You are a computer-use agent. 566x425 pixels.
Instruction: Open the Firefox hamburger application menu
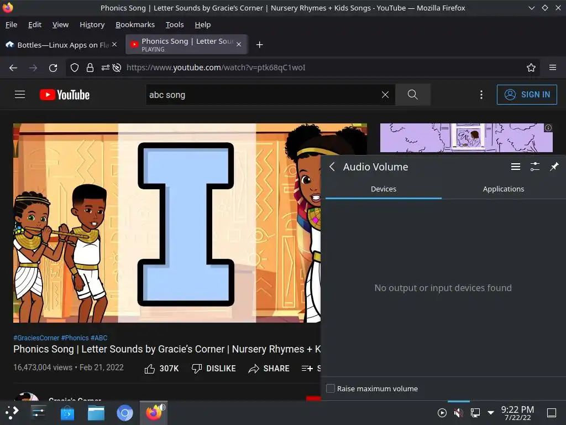point(553,68)
